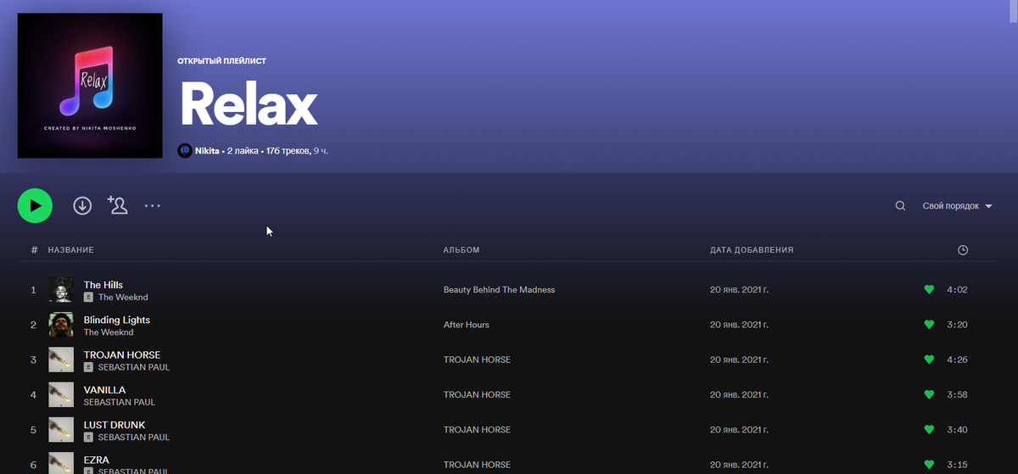
Task: Unlike VANILLA via its heart
Action: 929,394
